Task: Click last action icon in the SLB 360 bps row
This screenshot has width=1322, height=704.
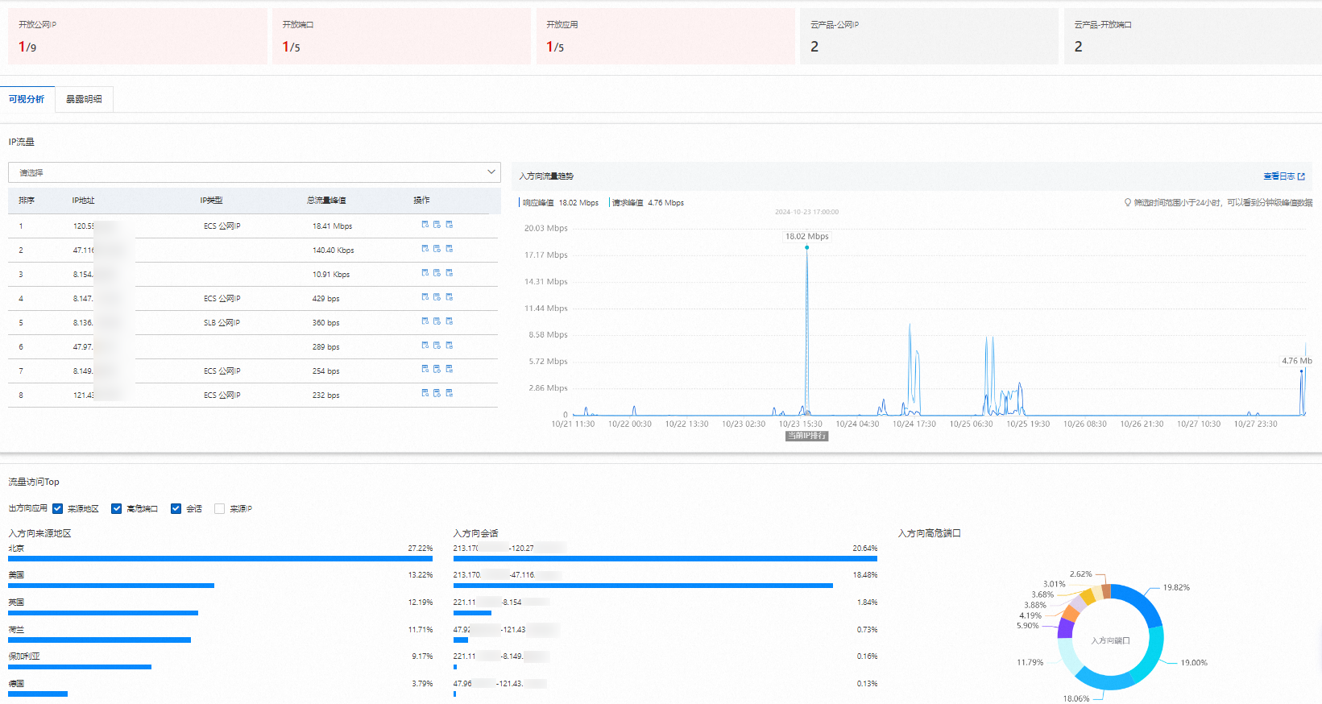Action: 450,321
